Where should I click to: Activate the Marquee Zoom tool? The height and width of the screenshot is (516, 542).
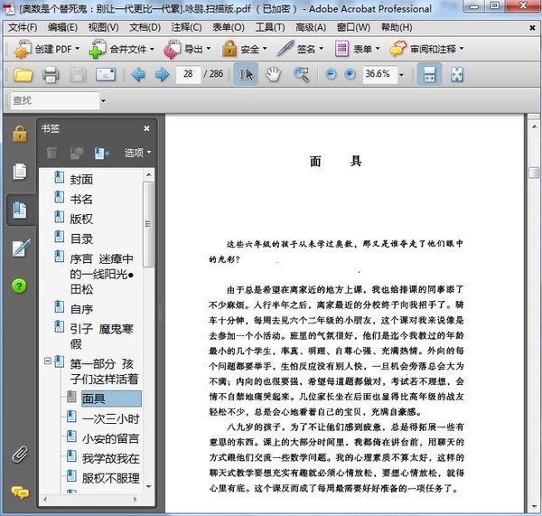point(301,74)
